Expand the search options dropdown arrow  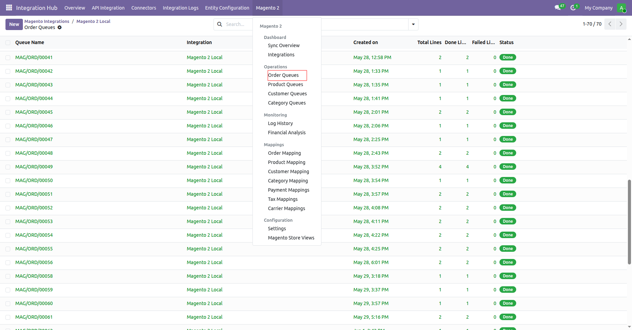[413, 24]
